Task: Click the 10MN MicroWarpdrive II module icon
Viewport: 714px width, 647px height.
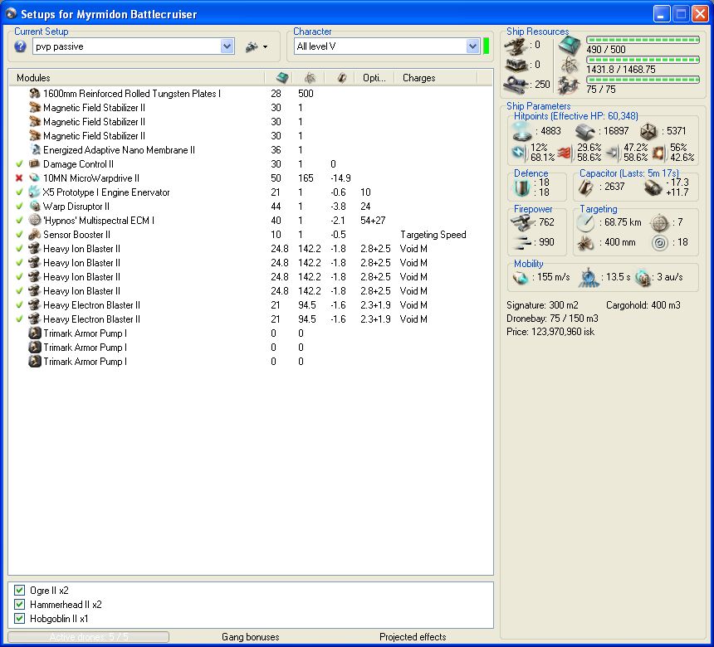Action: 35,178
